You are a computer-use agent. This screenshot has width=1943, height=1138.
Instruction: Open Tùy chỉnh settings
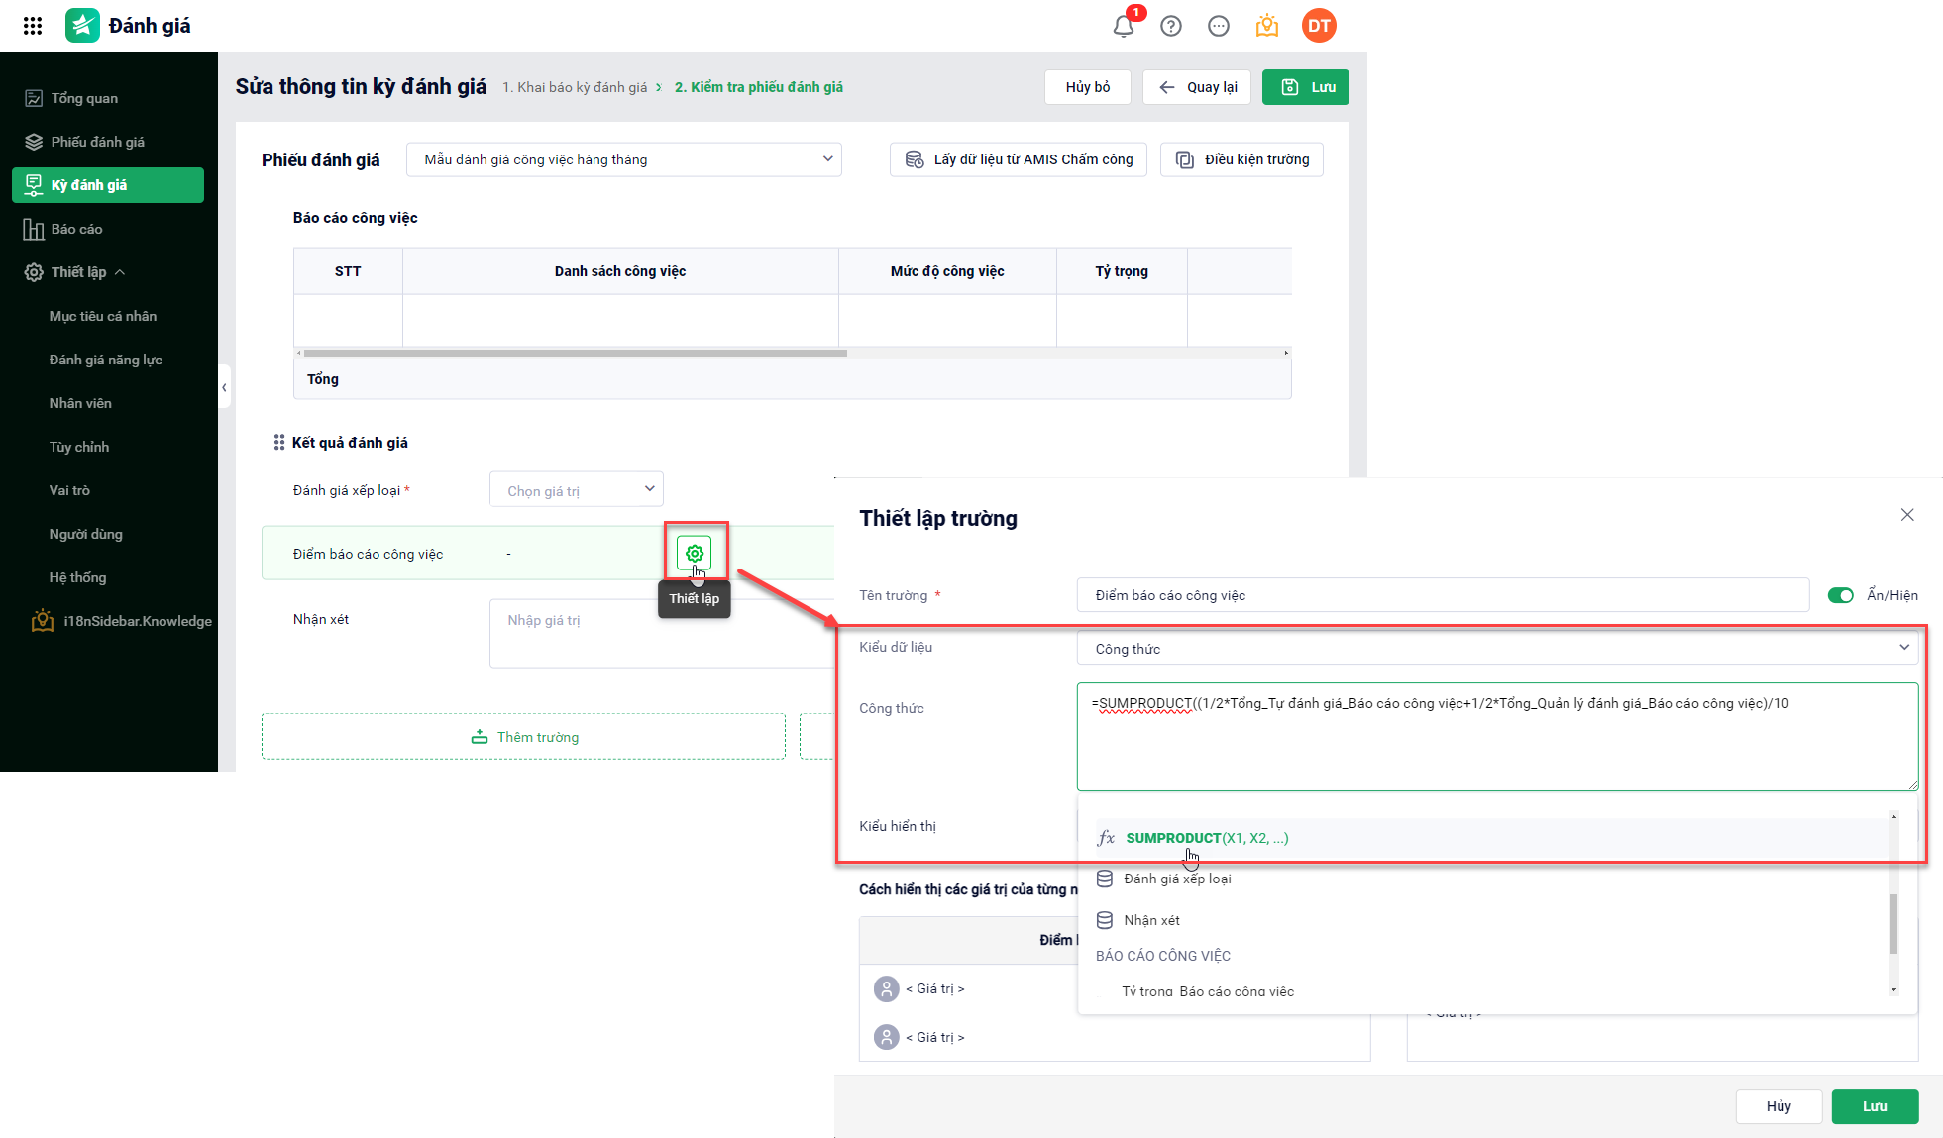click(79, 447)
